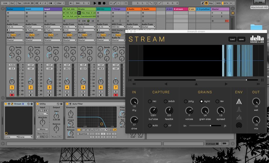This screenshot has width=269, height=163.
Task: Click the Arrangement Record button in the transport
Action: (104, 3)
